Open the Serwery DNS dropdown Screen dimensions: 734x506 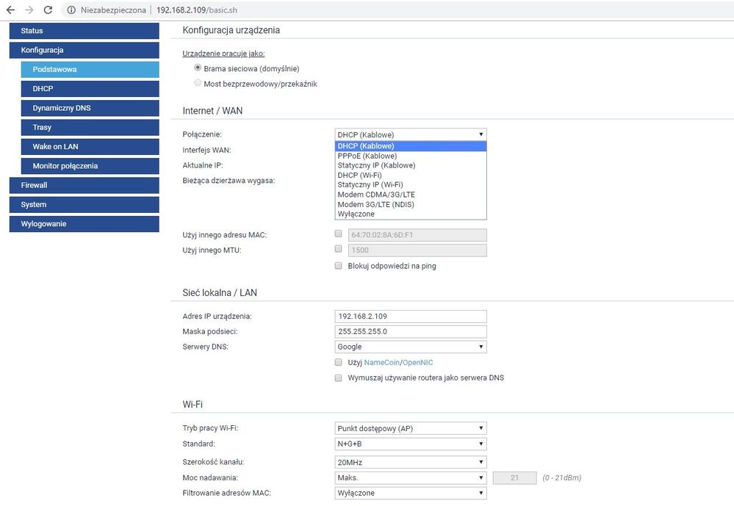pos(411,347)
